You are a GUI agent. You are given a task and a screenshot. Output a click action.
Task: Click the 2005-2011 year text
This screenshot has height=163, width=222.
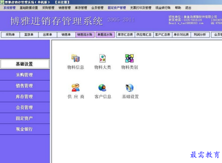(121, 20)
